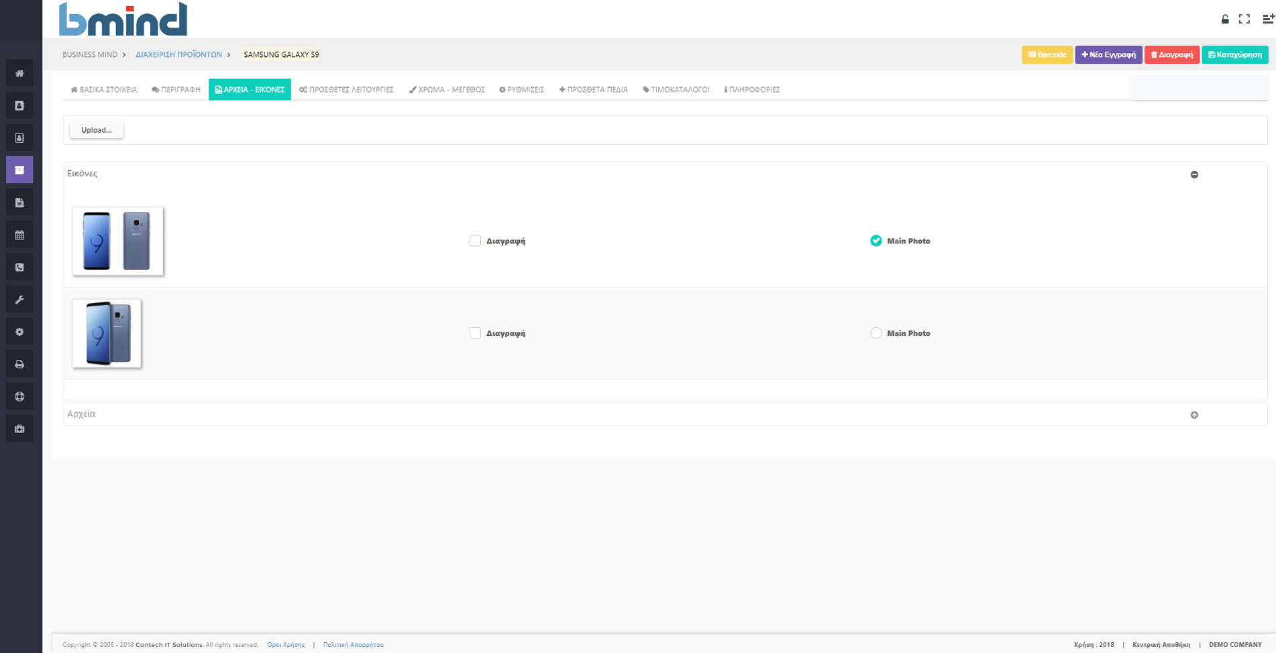Switch to the ΒΑΣΙΚΑ ΣΤΟΙΧΕΙΑ tab
1276x653 pixels.
(x=103, y=89)
